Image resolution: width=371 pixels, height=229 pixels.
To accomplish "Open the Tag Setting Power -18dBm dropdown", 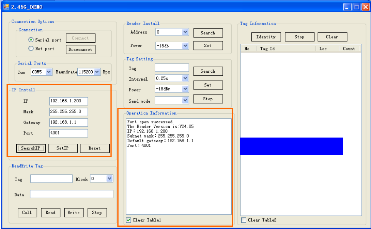I will point(185,89).
